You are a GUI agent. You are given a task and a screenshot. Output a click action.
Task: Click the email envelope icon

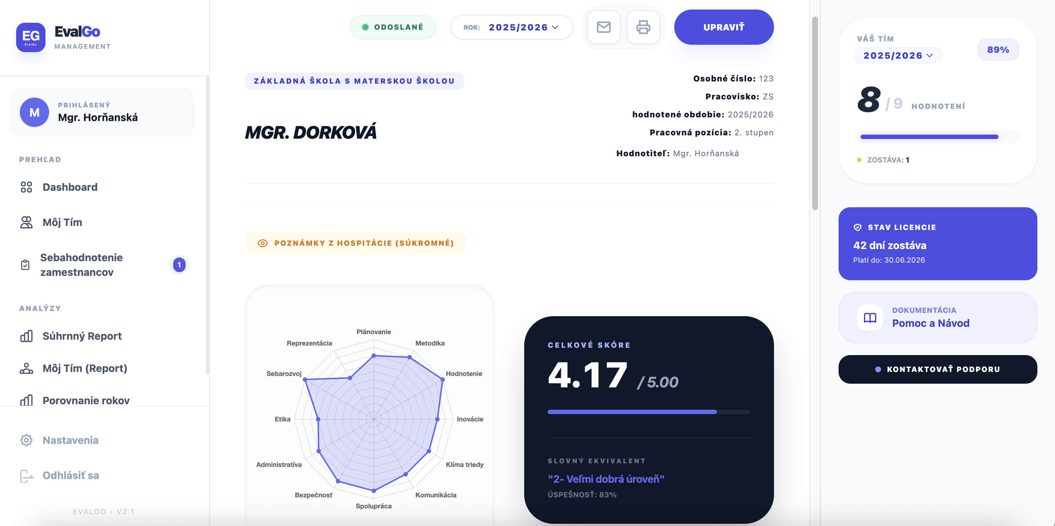(x=603, y=27)
